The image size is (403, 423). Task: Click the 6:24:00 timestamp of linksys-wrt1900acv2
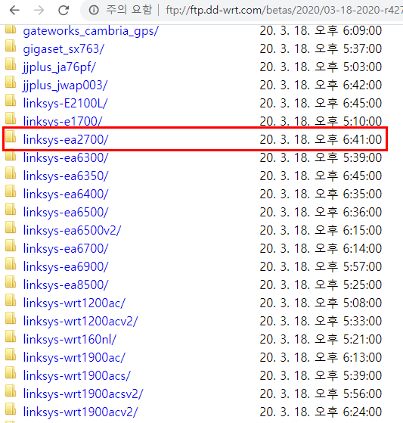362,412
